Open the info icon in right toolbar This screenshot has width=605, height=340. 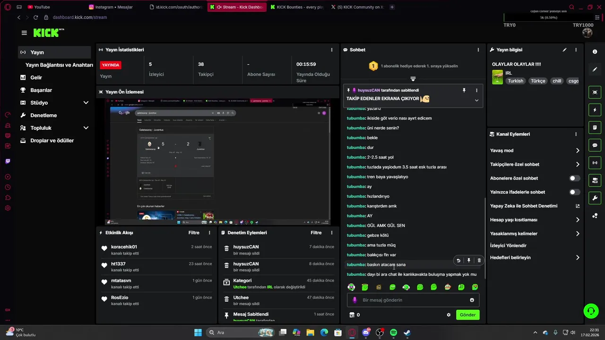(x=595, y=51)
